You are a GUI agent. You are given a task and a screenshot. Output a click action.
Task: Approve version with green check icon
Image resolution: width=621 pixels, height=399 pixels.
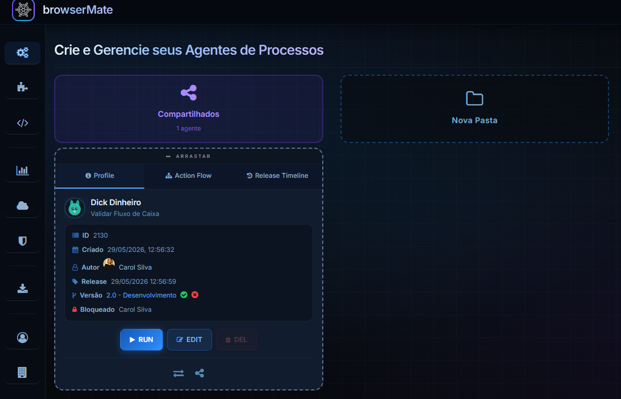click(184, 295)
